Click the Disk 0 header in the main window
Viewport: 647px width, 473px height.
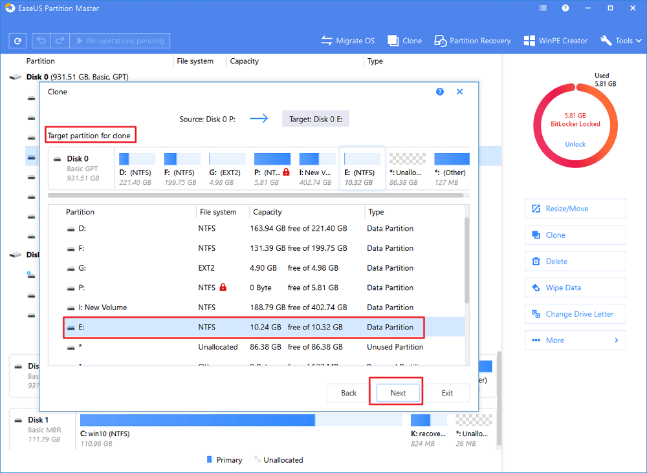point(77,77)
